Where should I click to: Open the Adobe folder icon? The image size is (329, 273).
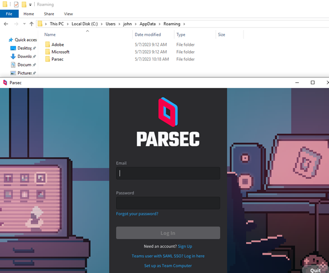tap(47, 45)
